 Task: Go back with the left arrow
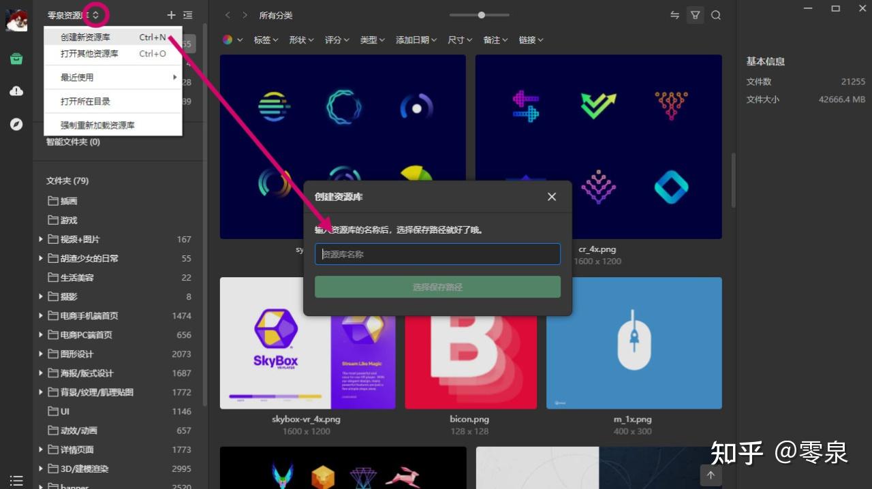[228, 15]
